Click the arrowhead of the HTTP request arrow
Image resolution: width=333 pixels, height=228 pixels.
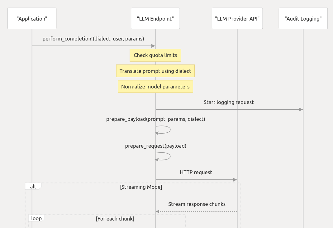point(235,180)
